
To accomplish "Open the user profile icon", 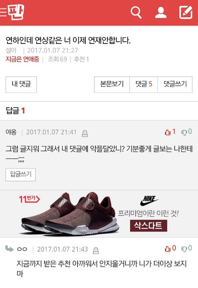I will click(x=160, y=12).
